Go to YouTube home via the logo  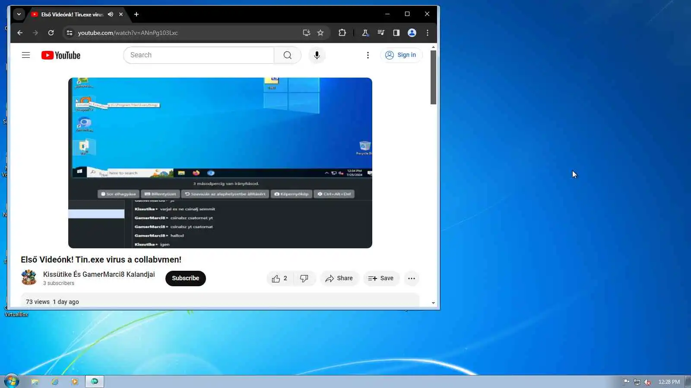(x=61, y=55)
